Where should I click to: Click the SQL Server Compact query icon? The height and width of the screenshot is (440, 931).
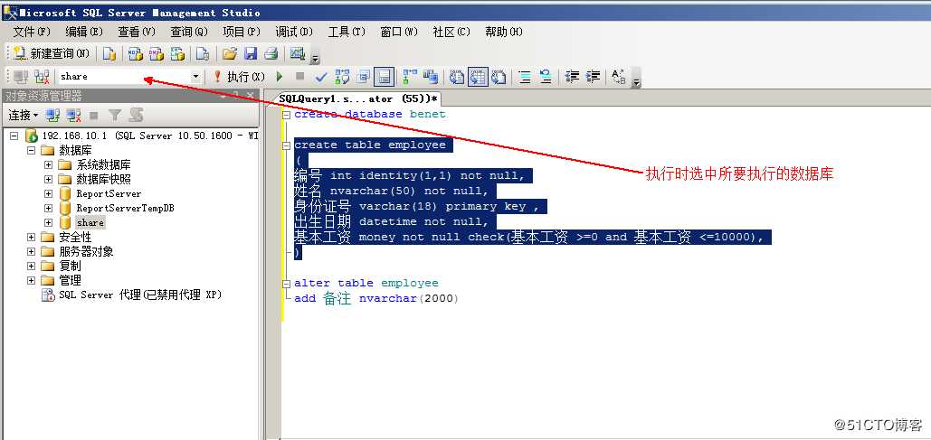[203, 54]
